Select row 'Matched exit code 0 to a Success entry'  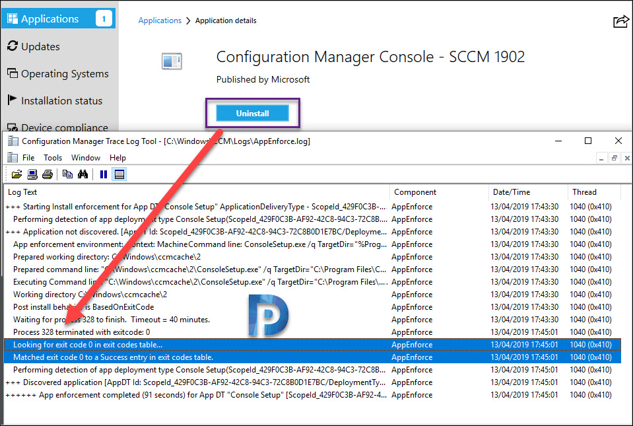(312, 357)
